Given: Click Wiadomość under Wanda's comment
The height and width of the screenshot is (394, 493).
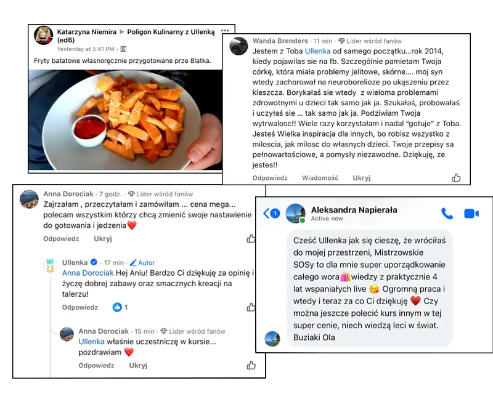Looking at the screenshot, I should tap(320, 178).
